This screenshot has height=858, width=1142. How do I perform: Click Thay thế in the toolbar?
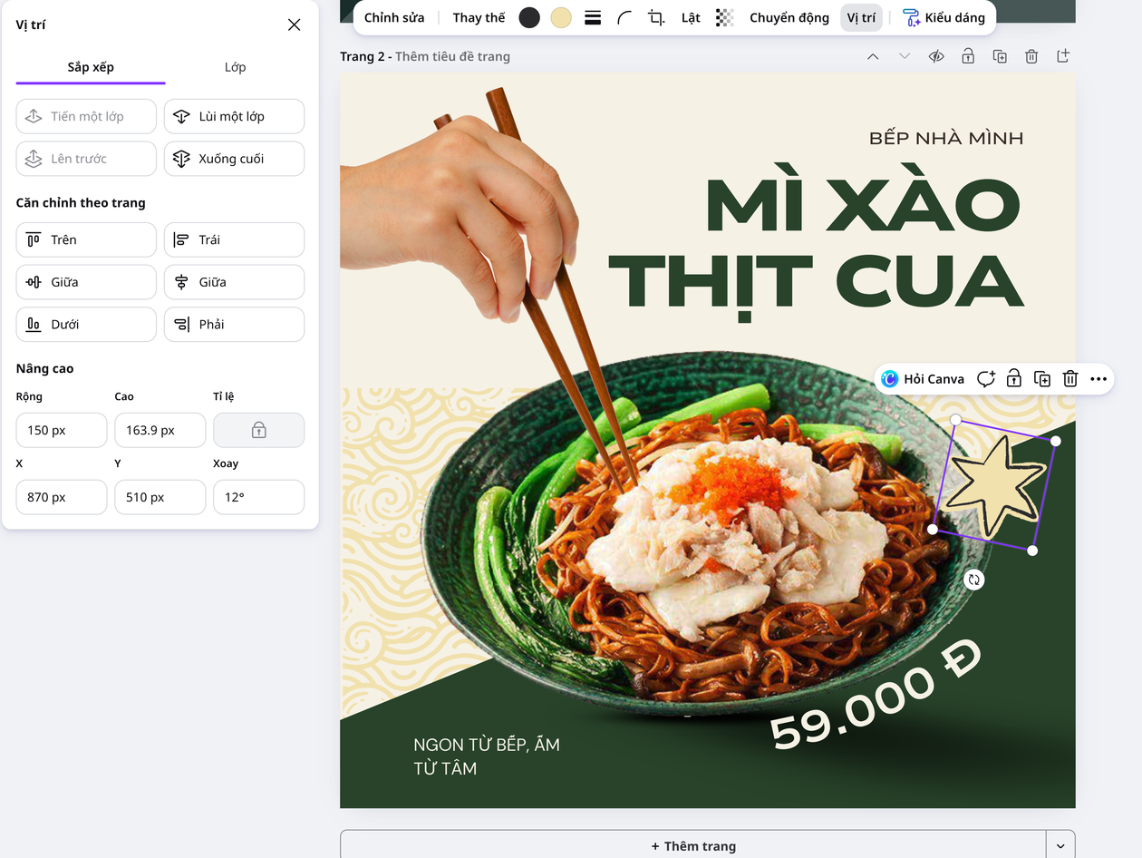(x=479, y=17)
